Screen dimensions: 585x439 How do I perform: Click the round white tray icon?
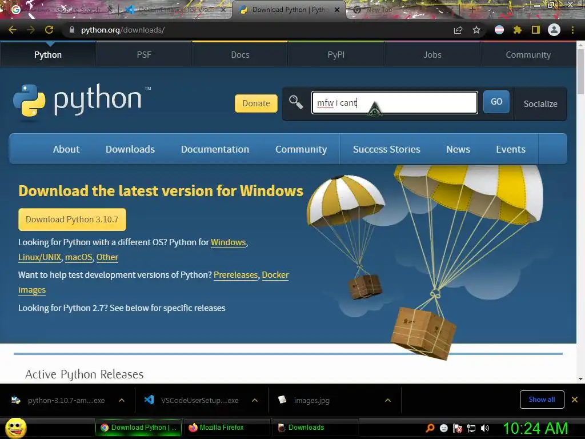(444, 428)
